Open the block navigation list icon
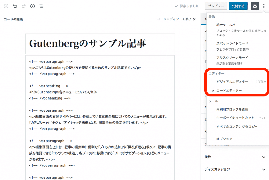 tap(41, 6)
